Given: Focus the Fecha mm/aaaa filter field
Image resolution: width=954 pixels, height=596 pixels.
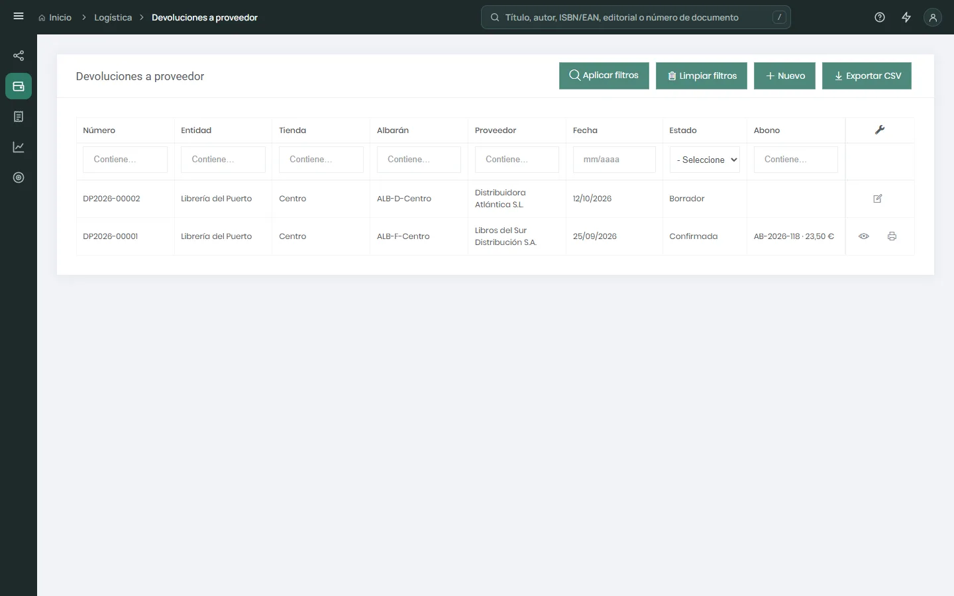Looking at the screenshot, I should [x=614, y=160].
